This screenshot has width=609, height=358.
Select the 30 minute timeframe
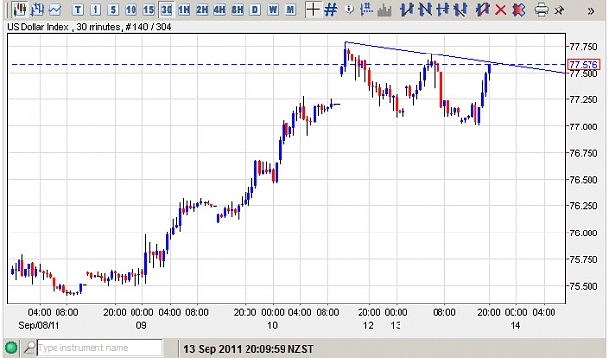pyautogui.click(x=167, y=10)
